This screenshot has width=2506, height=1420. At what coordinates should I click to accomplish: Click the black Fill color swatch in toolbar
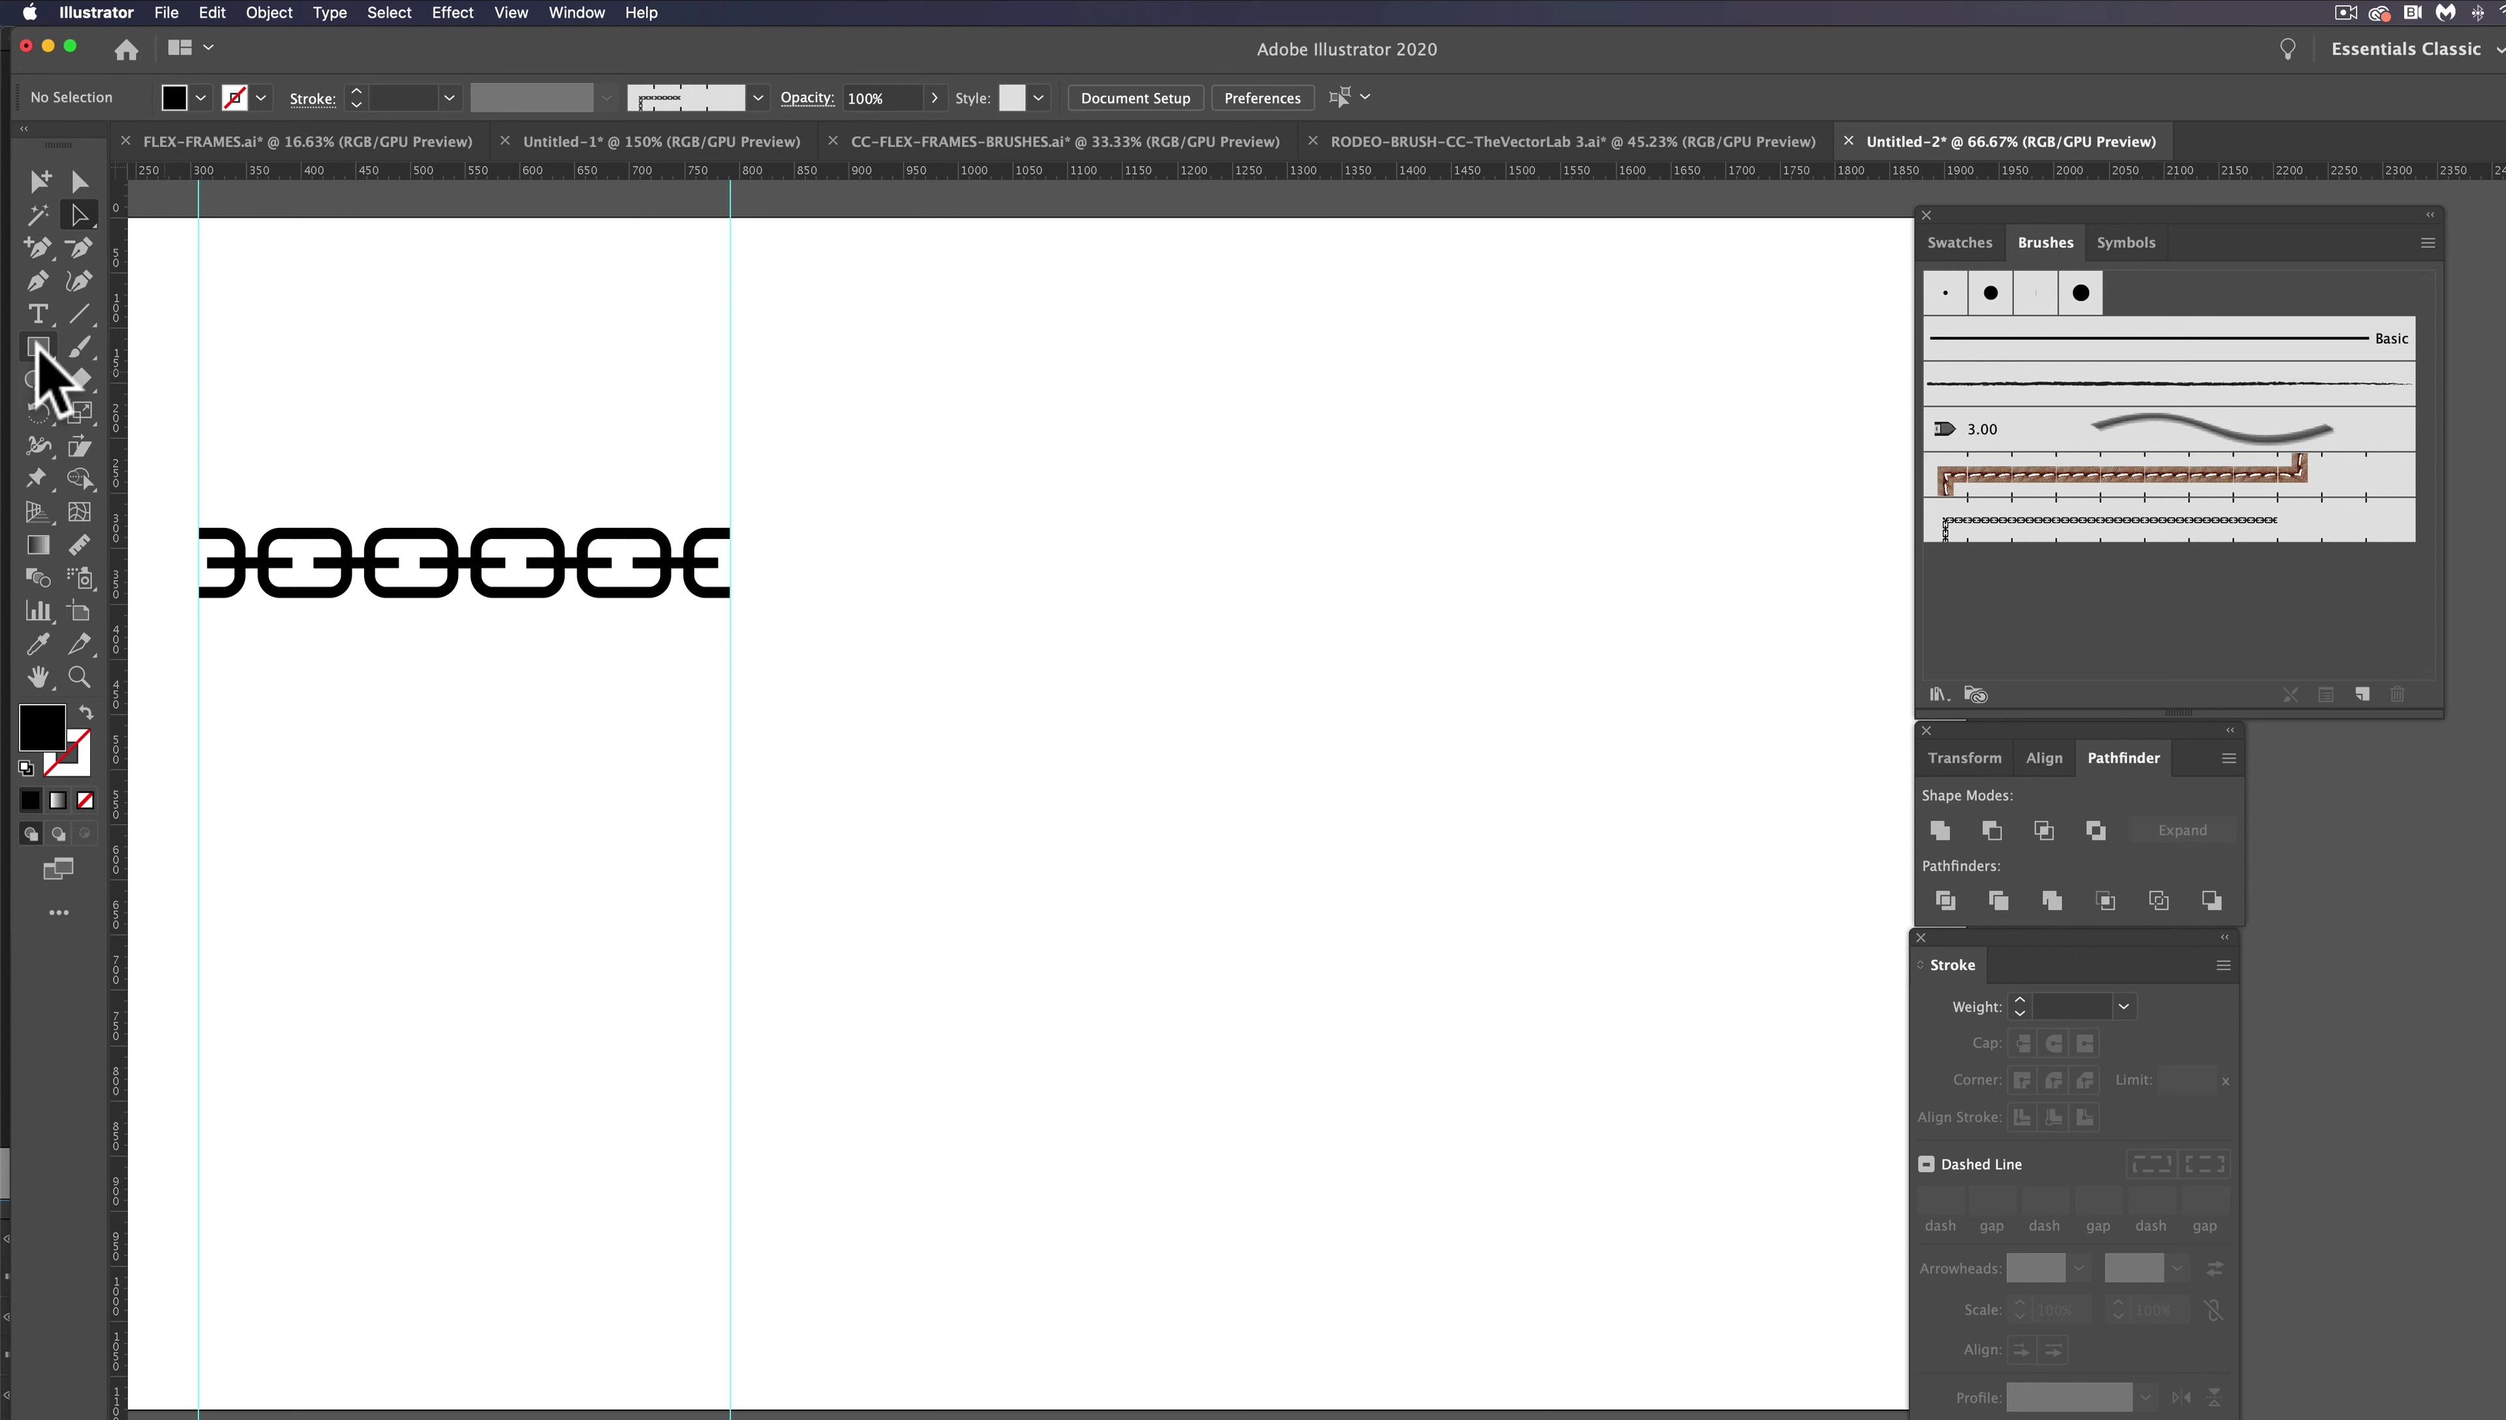tap(42, 726)
